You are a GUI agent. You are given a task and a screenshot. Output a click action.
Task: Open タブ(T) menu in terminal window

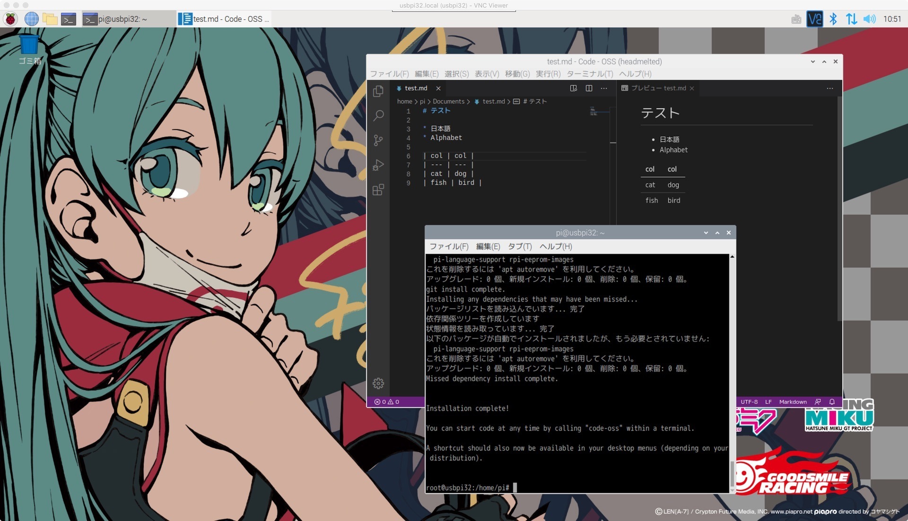pyautogui.click(x=520, y=246)
